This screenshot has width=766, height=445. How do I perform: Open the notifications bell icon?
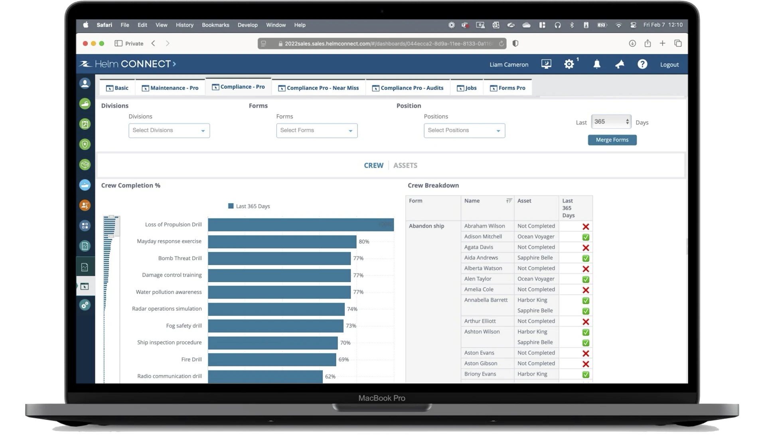[x=597, y=64]
